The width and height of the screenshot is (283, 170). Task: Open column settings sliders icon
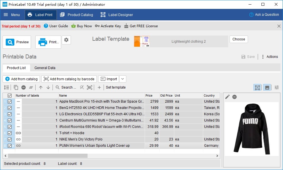tap(277, 88)
